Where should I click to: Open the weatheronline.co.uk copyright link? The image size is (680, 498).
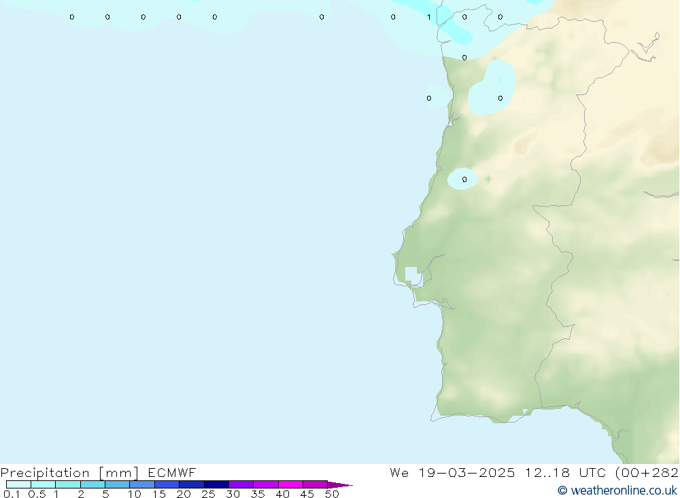coord(617,491)
